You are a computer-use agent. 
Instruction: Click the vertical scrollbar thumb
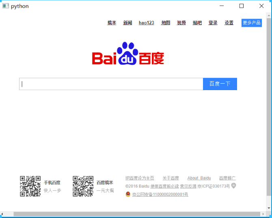click(269, 107)
